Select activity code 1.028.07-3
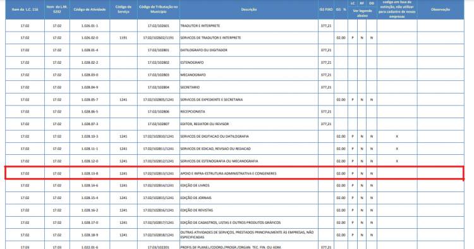 (x=90, y=124)
